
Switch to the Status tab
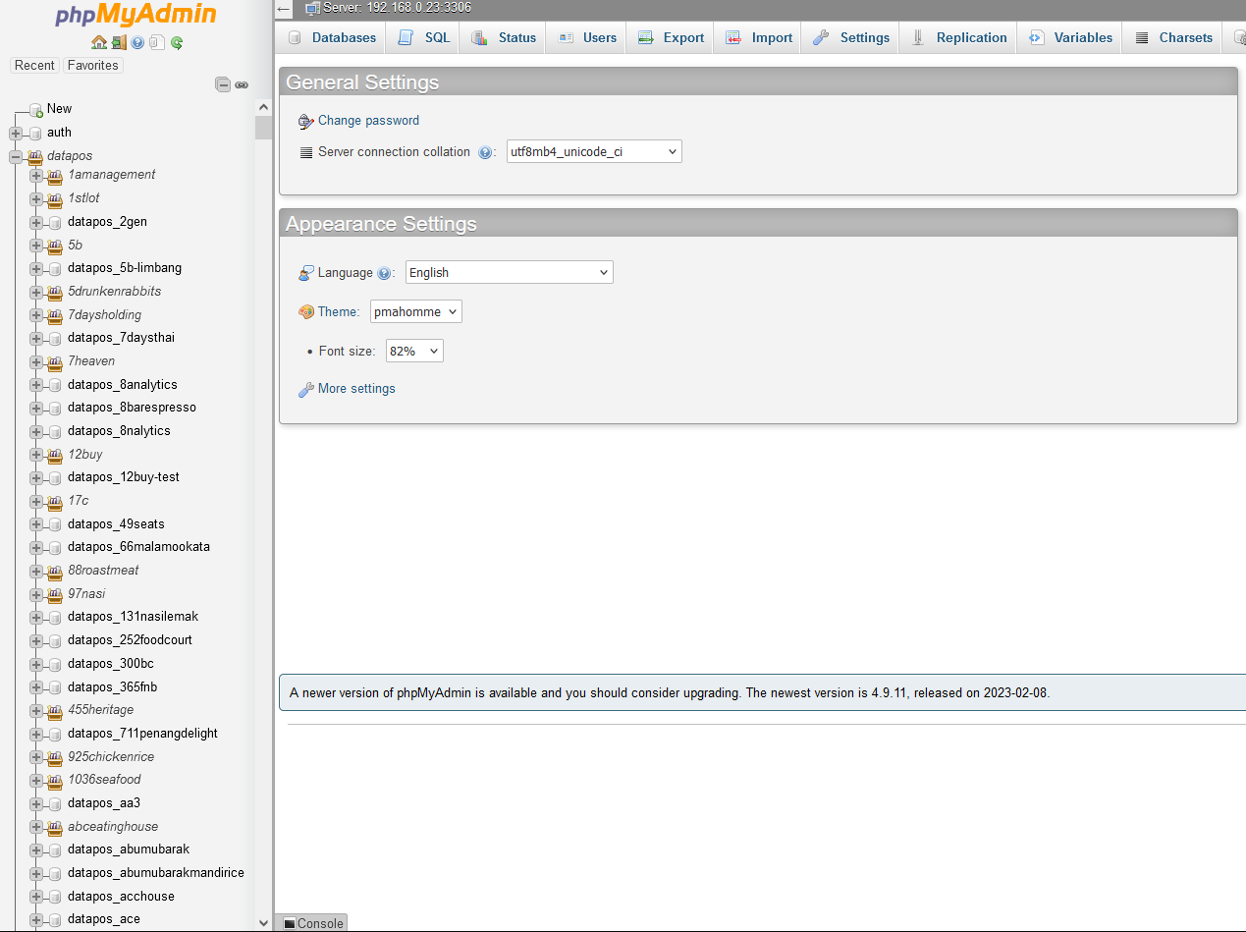(504, 37)
